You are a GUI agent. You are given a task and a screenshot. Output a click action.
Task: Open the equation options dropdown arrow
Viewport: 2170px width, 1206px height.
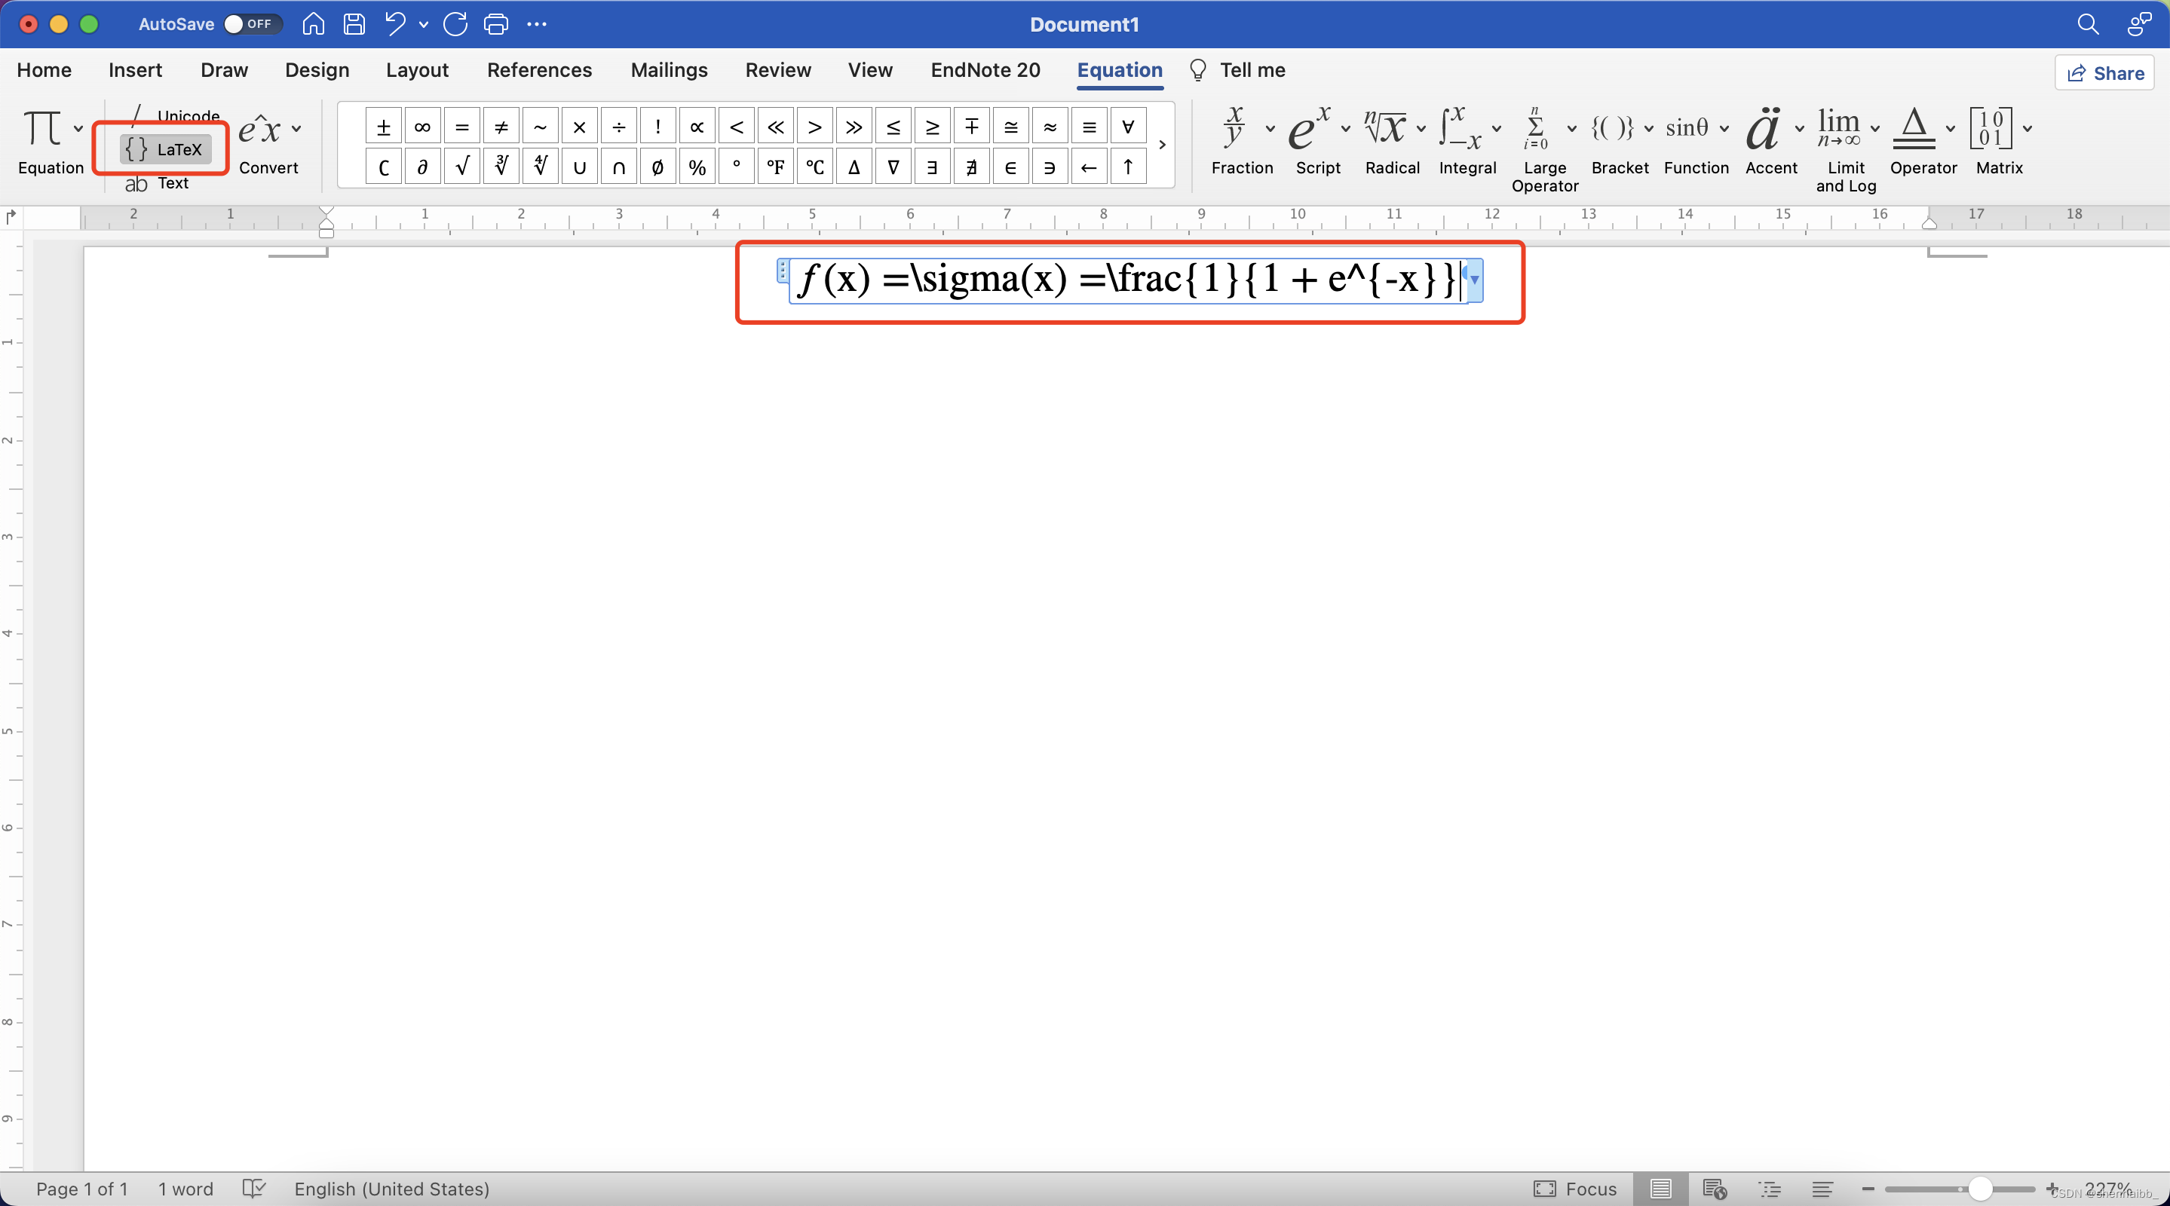tap(1474, 280)
